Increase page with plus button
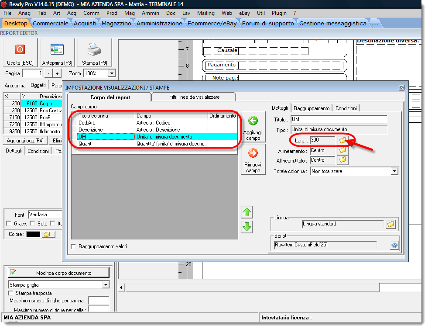428x329 pixels. tap(57, 73)
